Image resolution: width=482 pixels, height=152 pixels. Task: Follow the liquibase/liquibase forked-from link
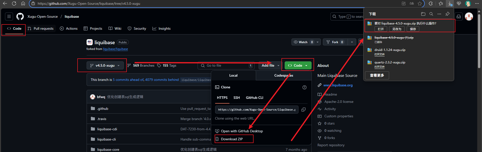pos(115,49)
